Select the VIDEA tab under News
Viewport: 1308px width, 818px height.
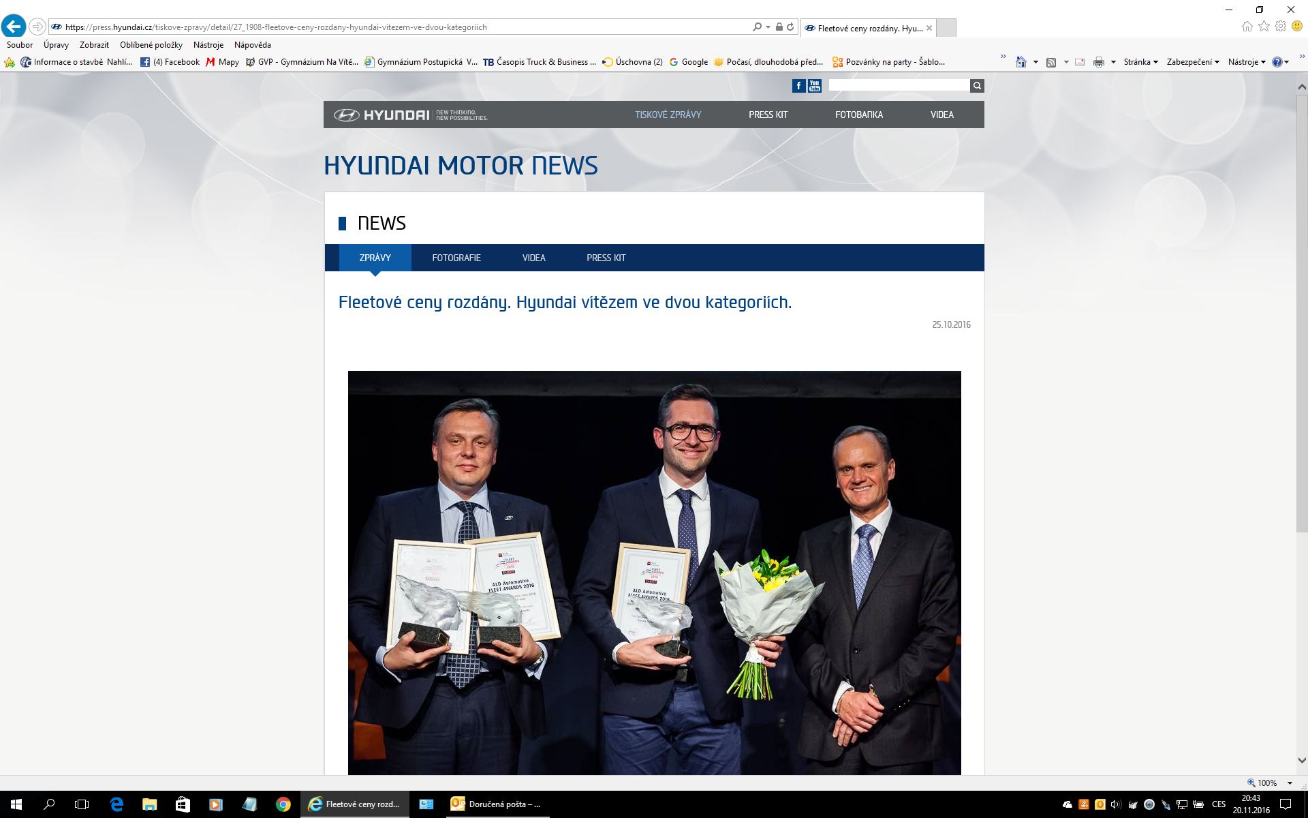tap(533, 258)
